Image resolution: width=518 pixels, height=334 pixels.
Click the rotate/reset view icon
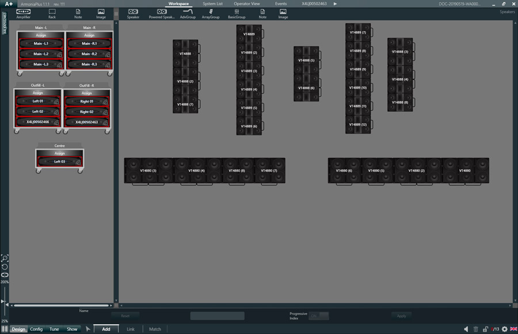pyautogui.click(x=5, y=267)
